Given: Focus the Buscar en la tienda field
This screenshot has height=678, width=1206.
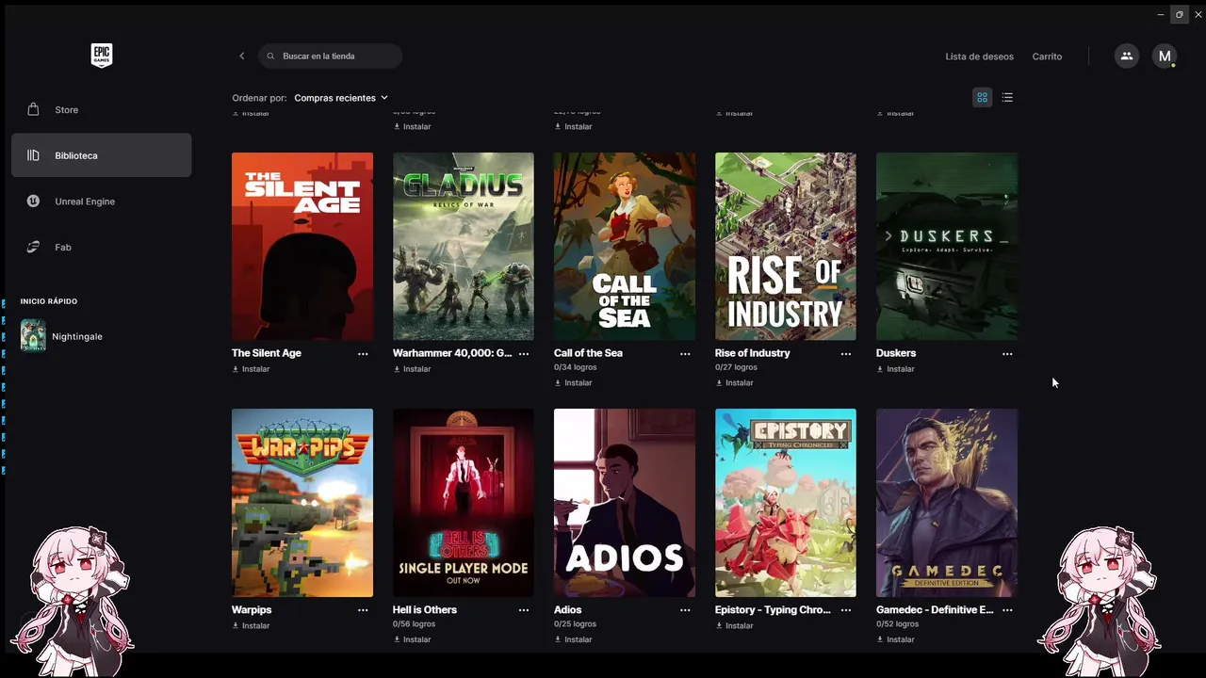Looking at the screenshot, I should [330, 56].
